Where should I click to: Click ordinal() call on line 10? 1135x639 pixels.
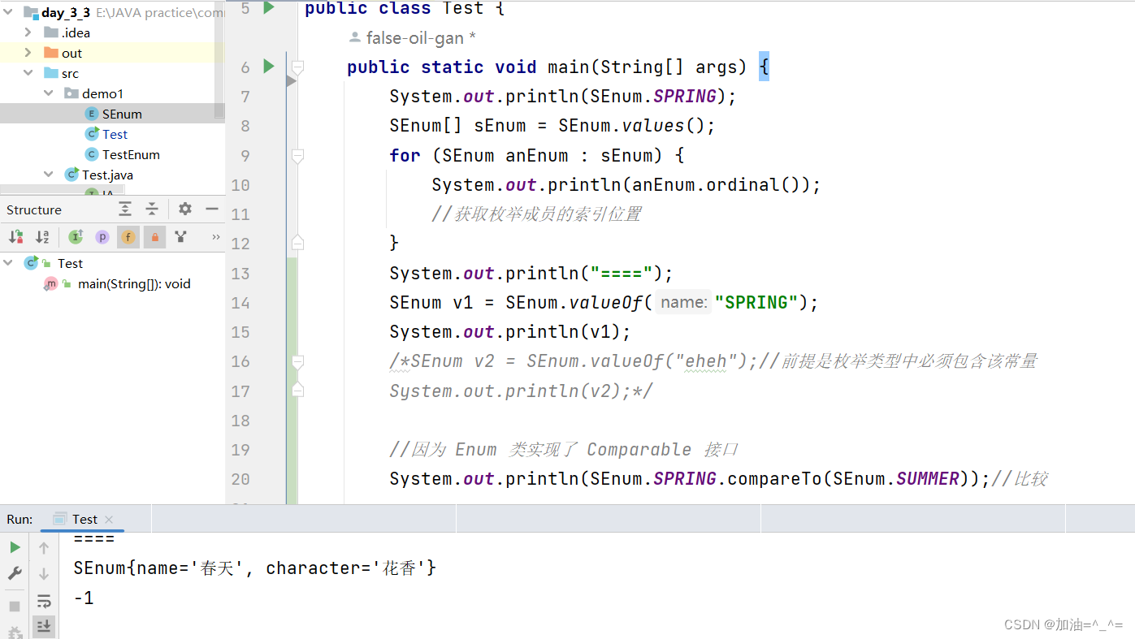pyautogui.click(x=753, y=185)
